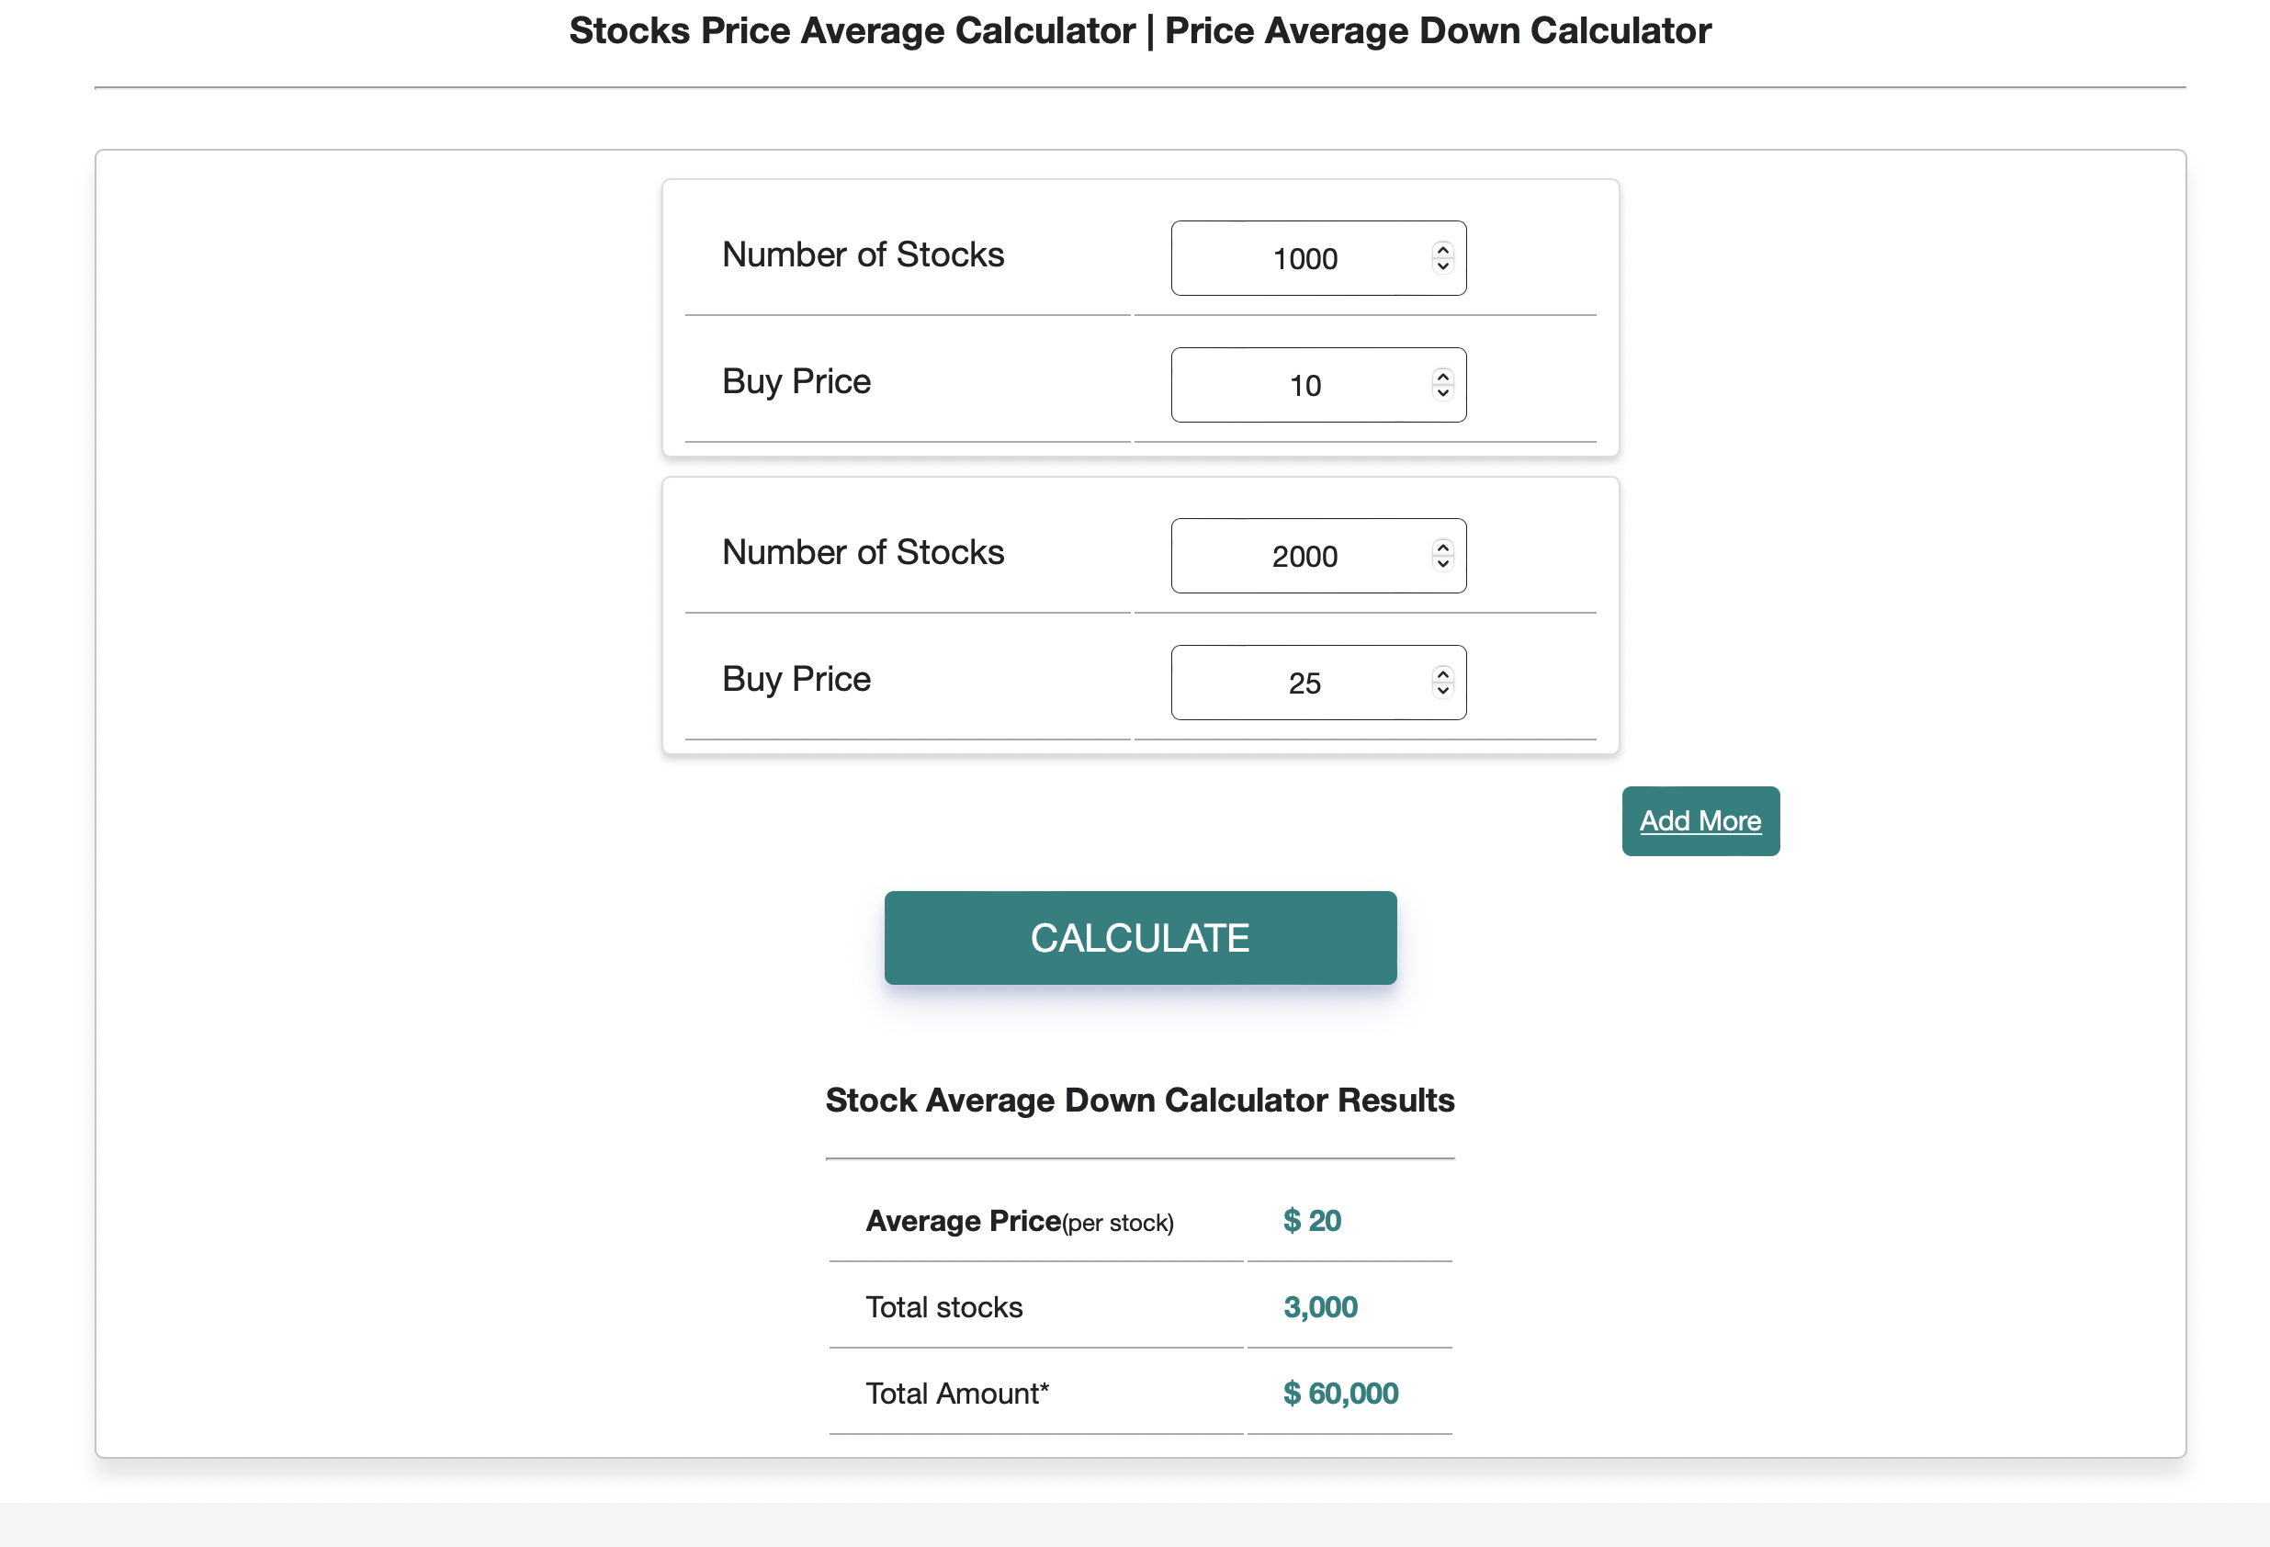Screen dimensions: 2270x1547
Task: Increment the second Number of Stocks stepper
Action: pyautogui.click(x=1442, y=548)
